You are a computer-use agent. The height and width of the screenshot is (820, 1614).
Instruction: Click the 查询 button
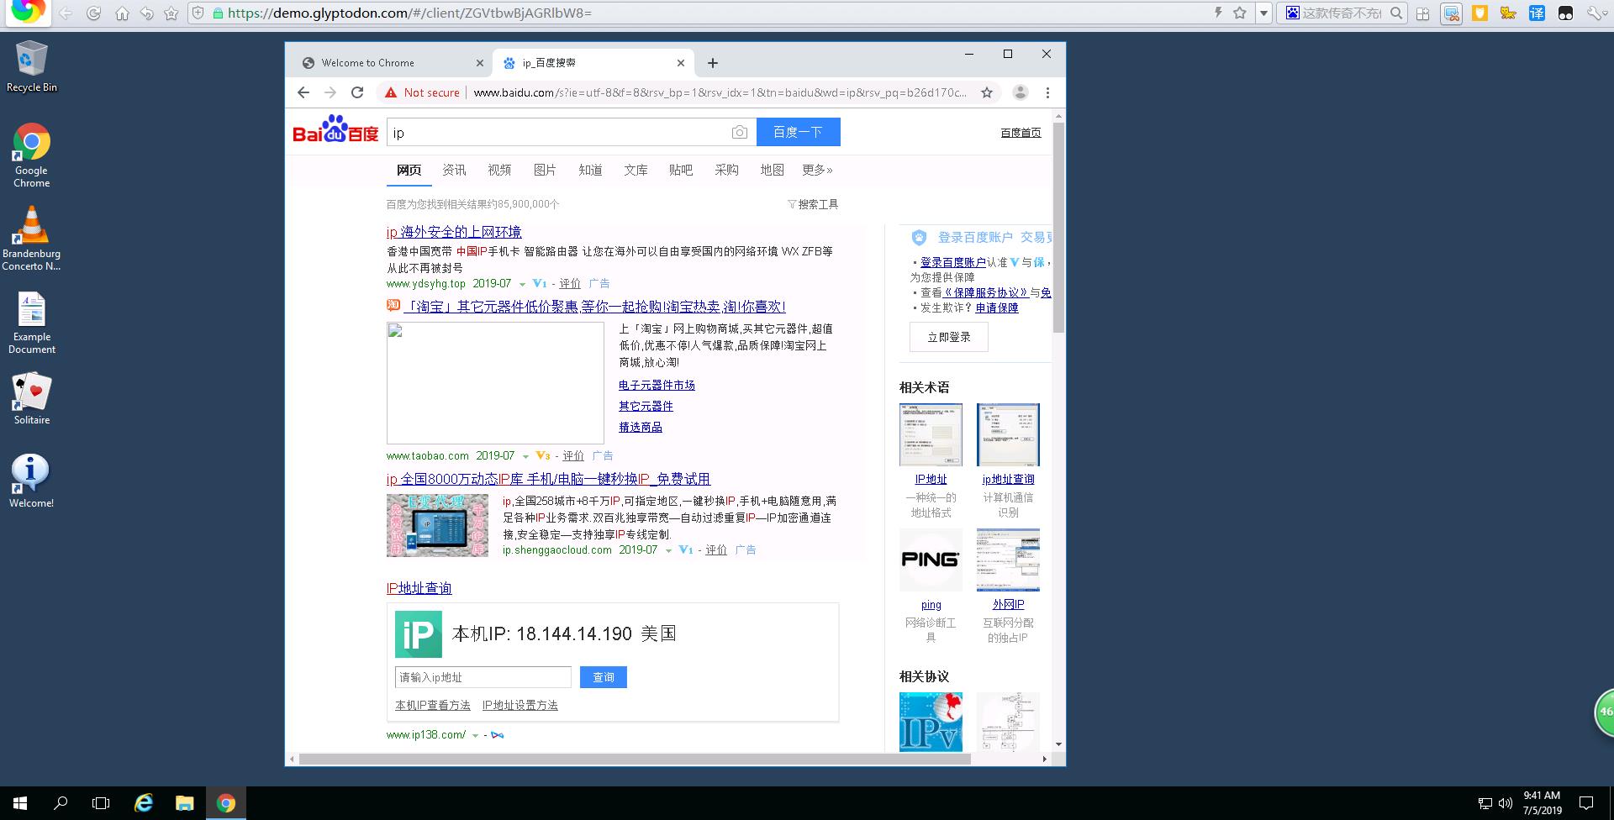coord(604,677)
